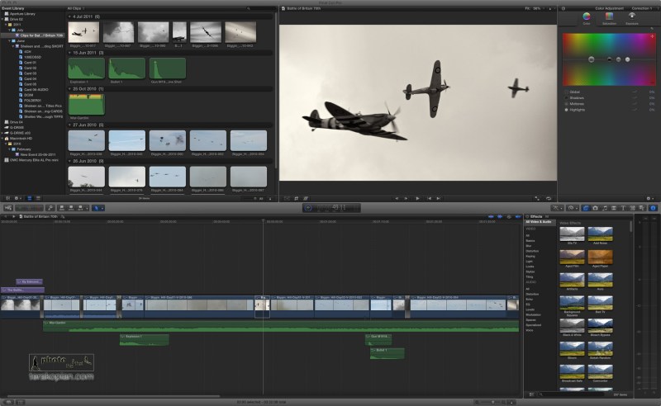
Task: Open the Titles browser T icon
Action: [x=622, y=208]
